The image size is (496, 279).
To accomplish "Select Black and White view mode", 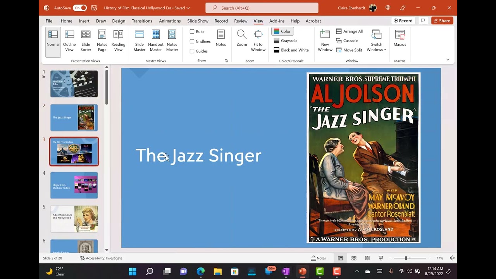I will pyautogui.click(x=291, y=50).
